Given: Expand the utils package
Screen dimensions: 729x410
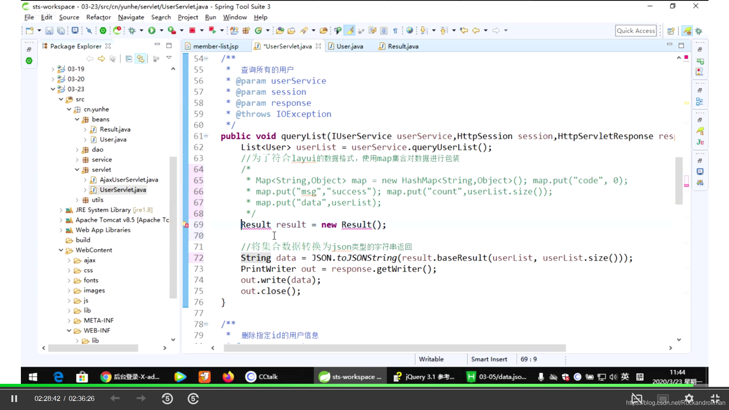Looking at the screenshot, I should point(77,200).
